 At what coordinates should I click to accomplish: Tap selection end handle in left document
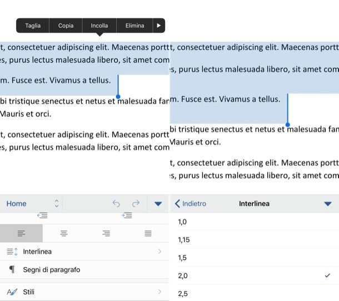click(118, 97)
